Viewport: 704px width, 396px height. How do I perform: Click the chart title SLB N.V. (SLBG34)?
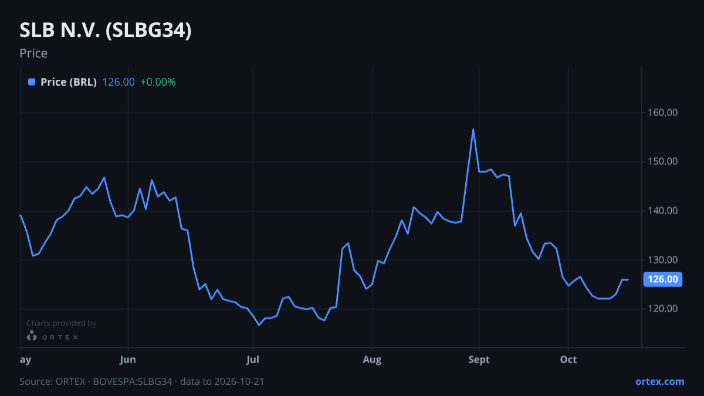click(x=106, y=31)
